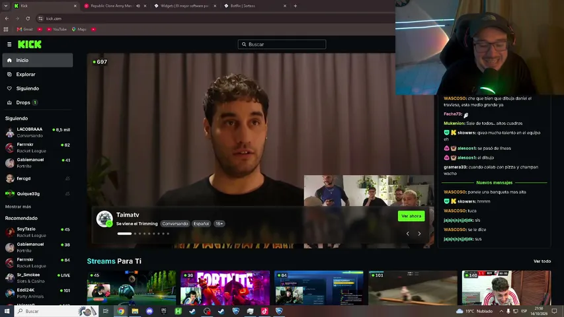Open the Fortnite stream thumbnail with 38 viewers
The height and width of the screenshot is (317, 564).
pyautogui.click(x=225, y=287)
